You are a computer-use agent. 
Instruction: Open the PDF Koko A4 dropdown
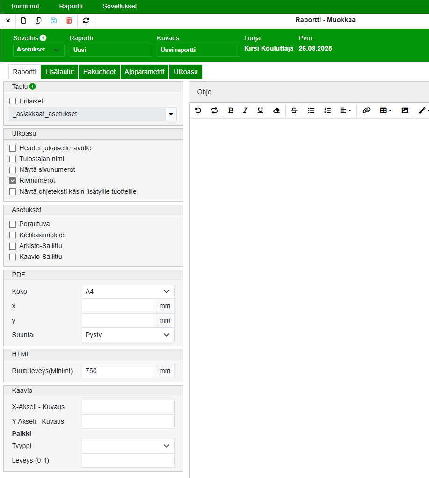pos(128,292)
